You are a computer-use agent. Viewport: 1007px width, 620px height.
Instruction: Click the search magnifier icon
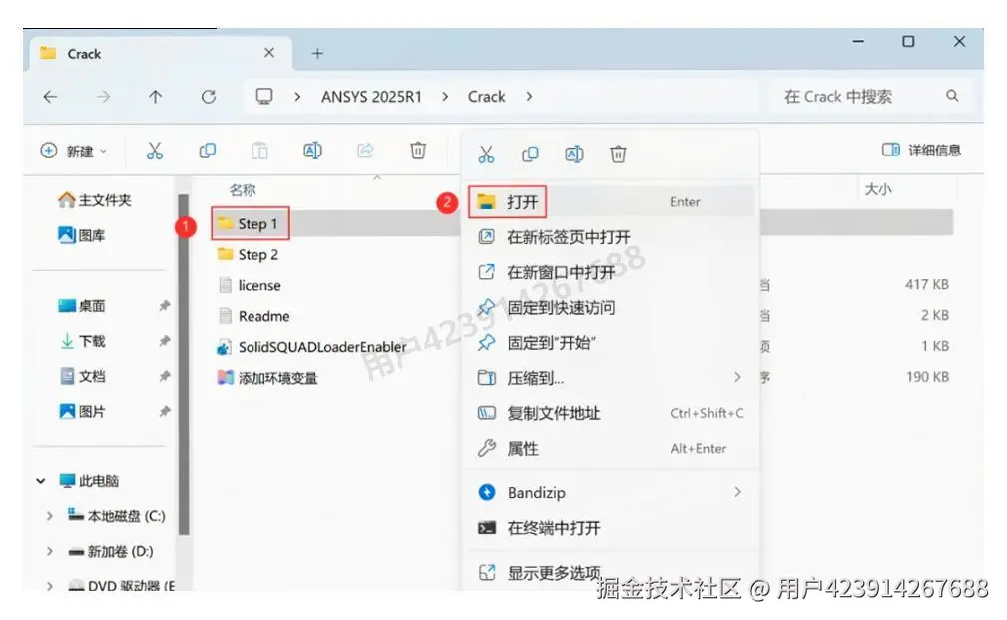pos(952,96)
